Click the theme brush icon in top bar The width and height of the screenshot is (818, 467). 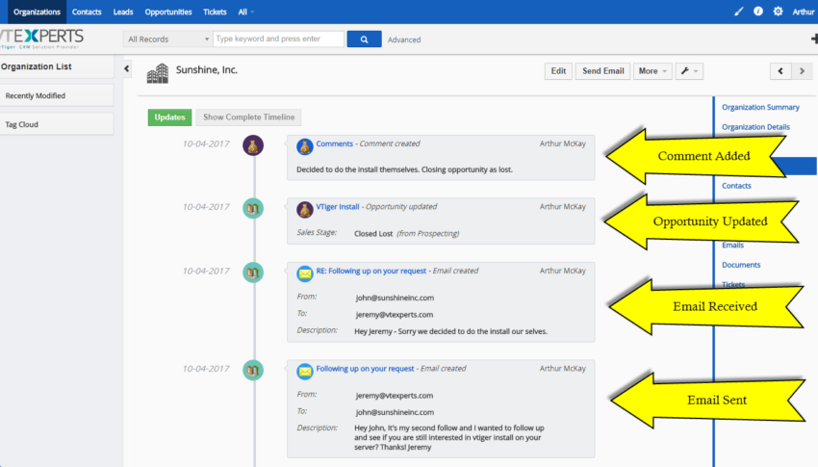point(738,12)
